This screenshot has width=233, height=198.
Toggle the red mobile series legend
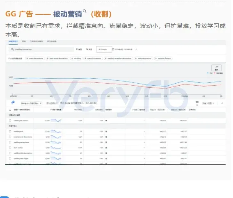click(x=218, y=73)
